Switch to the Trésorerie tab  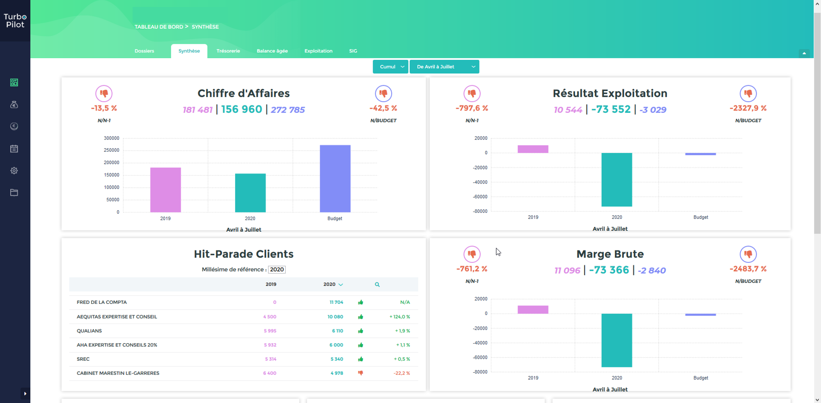tap(228, 51)
